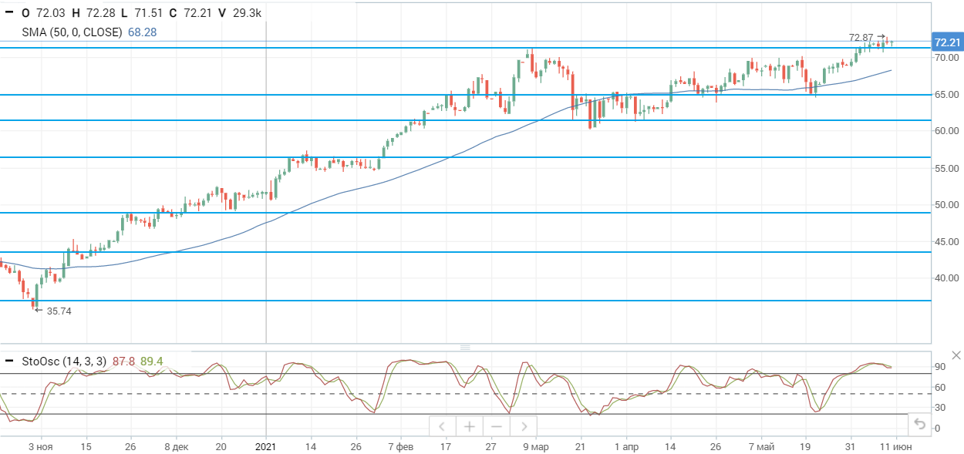Click the 2021 label on the date axis

pos(266,446)
